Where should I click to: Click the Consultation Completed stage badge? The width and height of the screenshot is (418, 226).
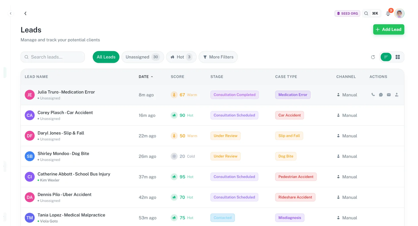[234, 95]
